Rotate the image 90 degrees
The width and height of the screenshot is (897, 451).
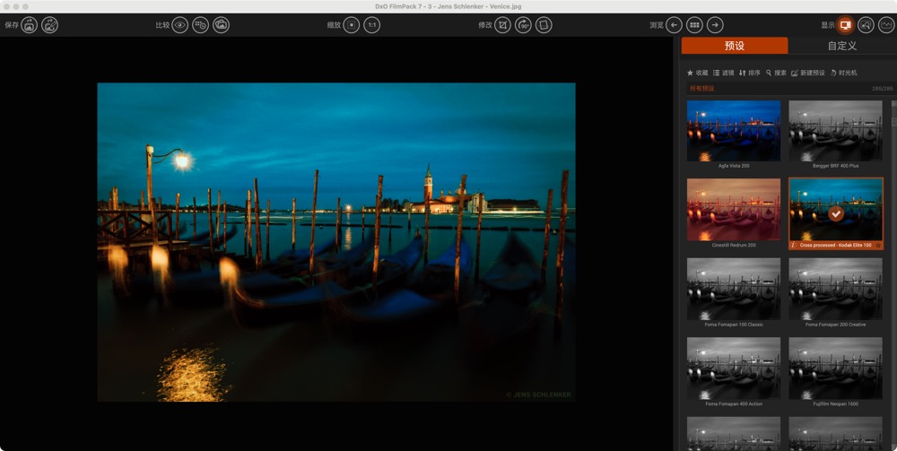(x=523, y=25)
